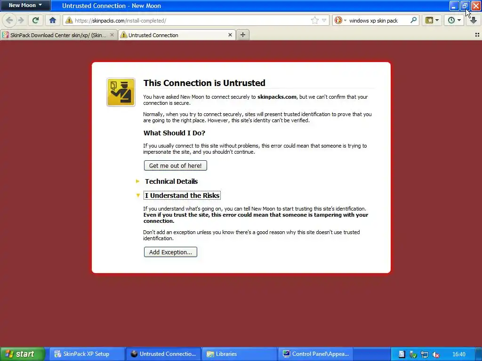
Task: Go forward using the forward arrow
Action: pos(21,21)
